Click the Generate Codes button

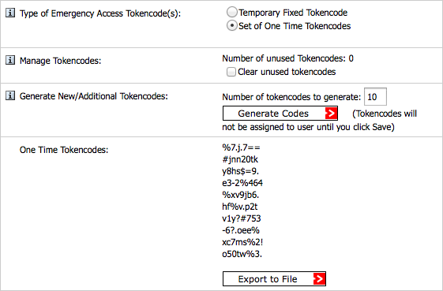280,114
